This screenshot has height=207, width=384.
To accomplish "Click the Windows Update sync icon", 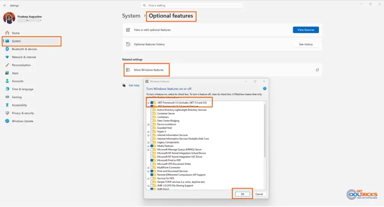I will 7,121.
